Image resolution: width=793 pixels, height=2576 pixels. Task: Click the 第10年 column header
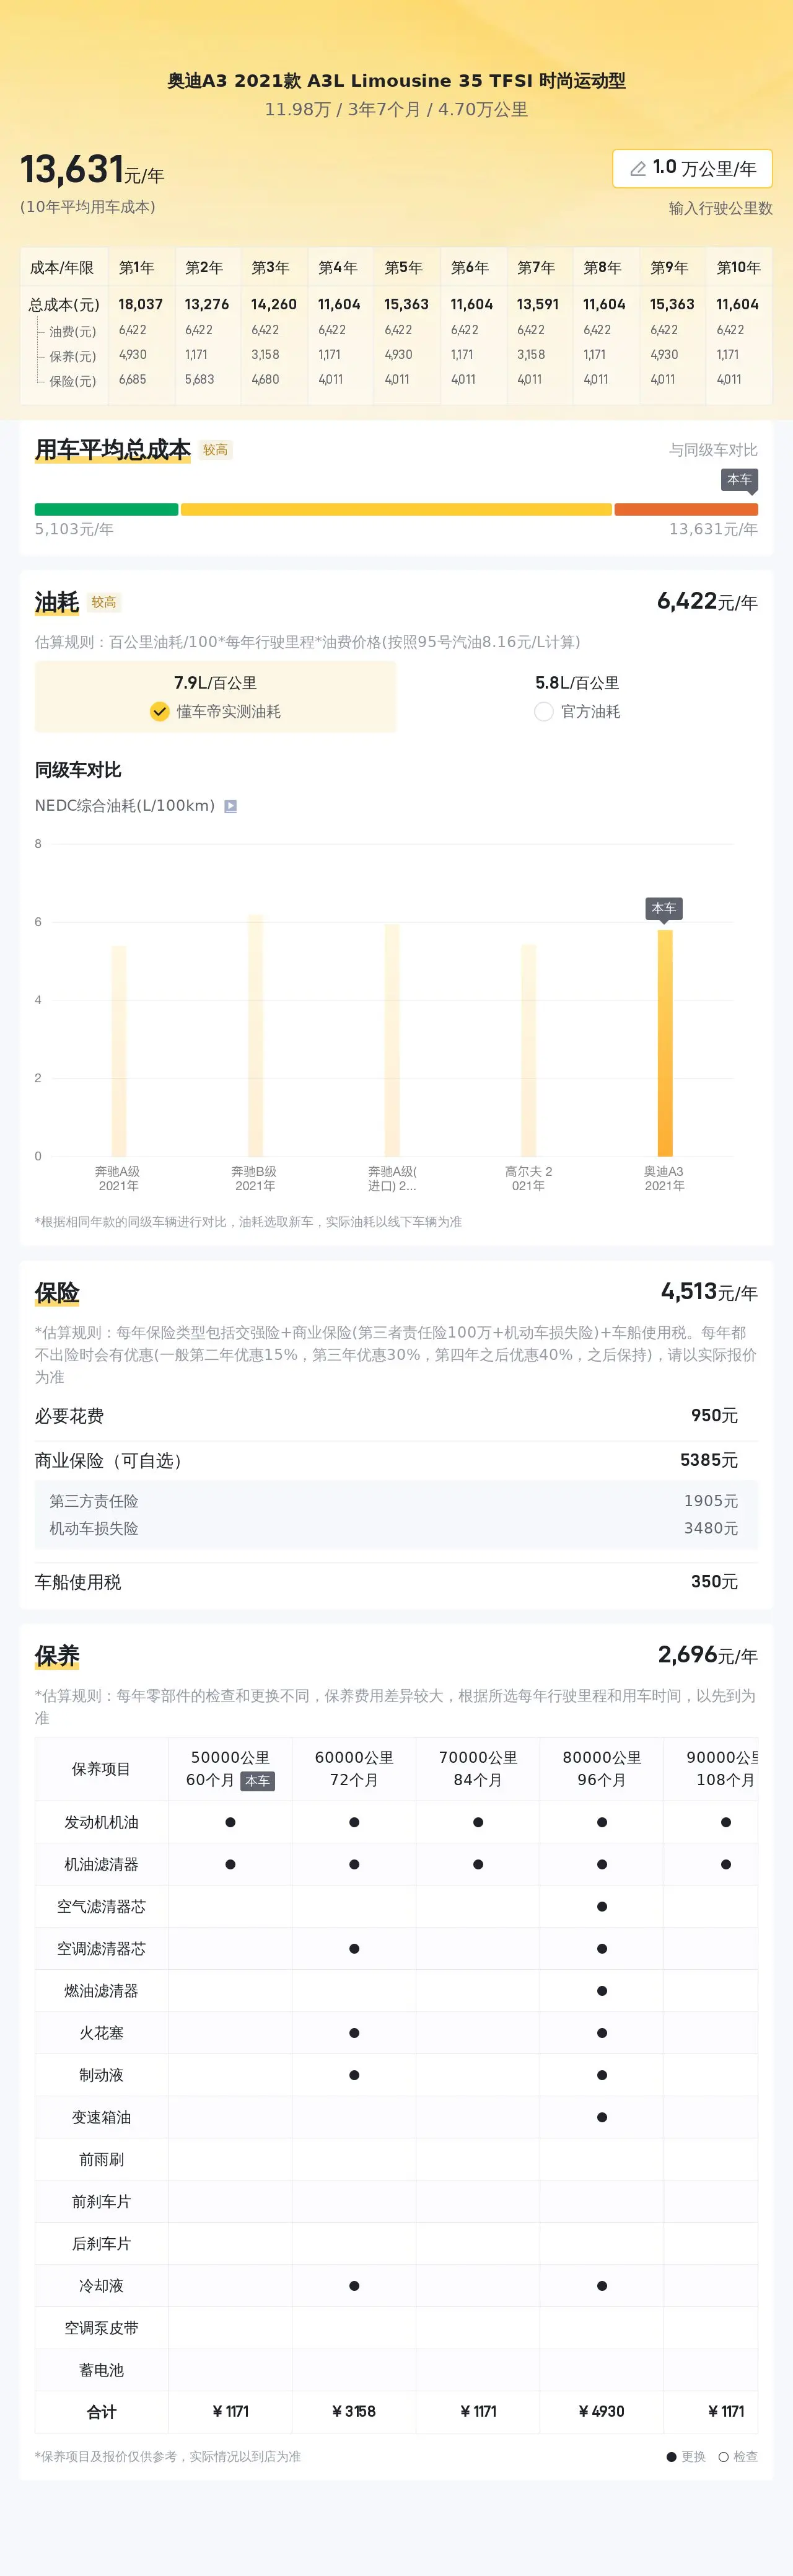point(738,267)
